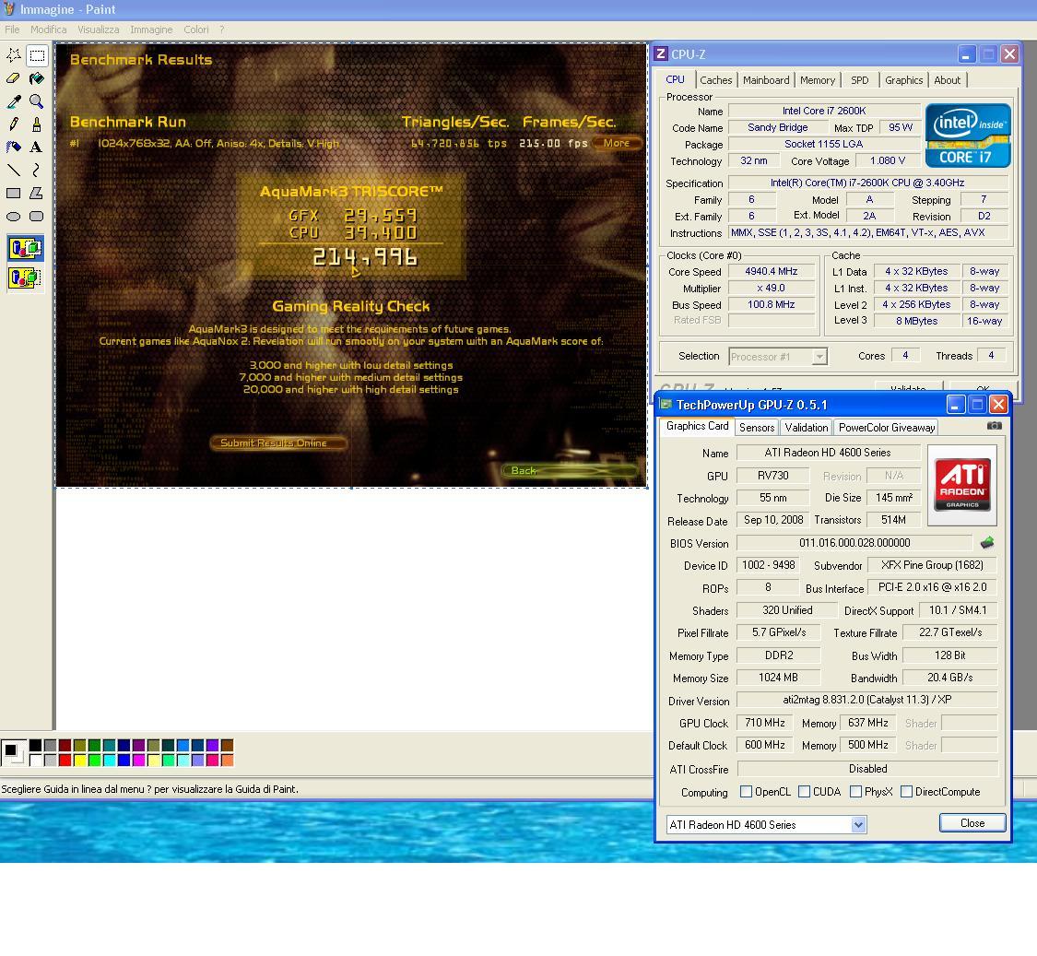
Task: Pick the brown color swatch
Action: [x=227, y=746]
